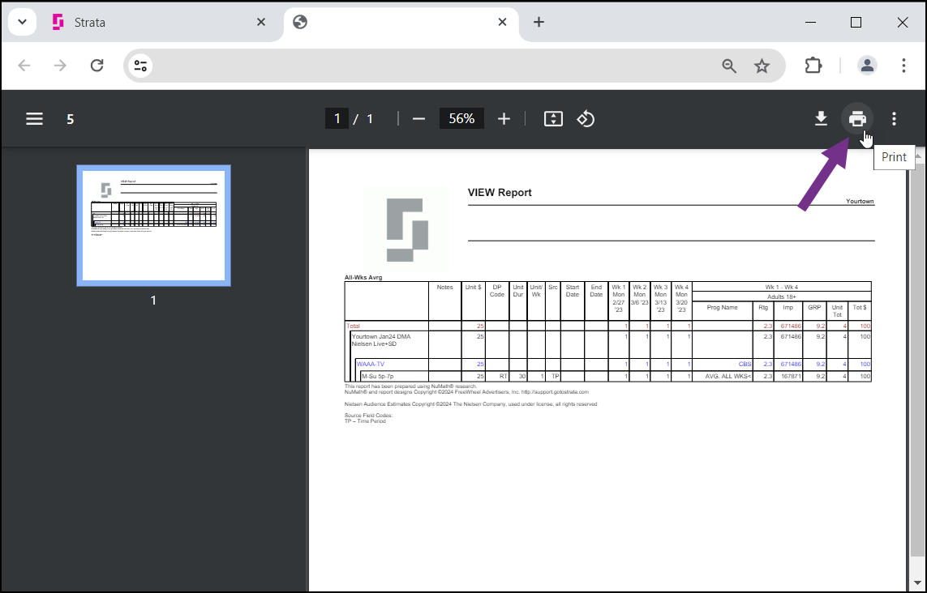Edit the page number field
The width and height of the screenshot is (927, 593).
click(337, 118)
